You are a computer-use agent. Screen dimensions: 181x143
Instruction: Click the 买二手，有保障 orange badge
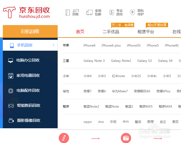[123, 25]
